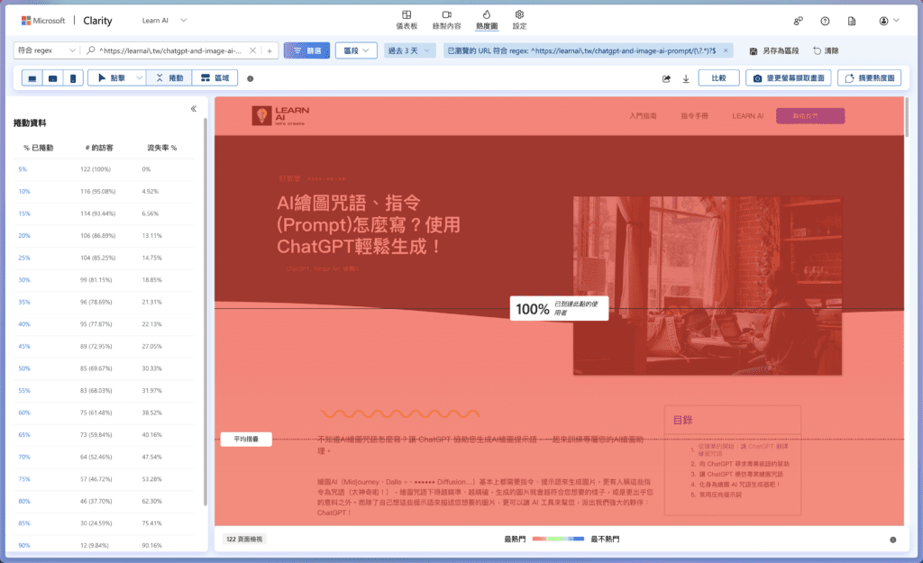
Task: Click the 摘要熱度圖 summarize heatmap button
Action: (x=870, y=78)
